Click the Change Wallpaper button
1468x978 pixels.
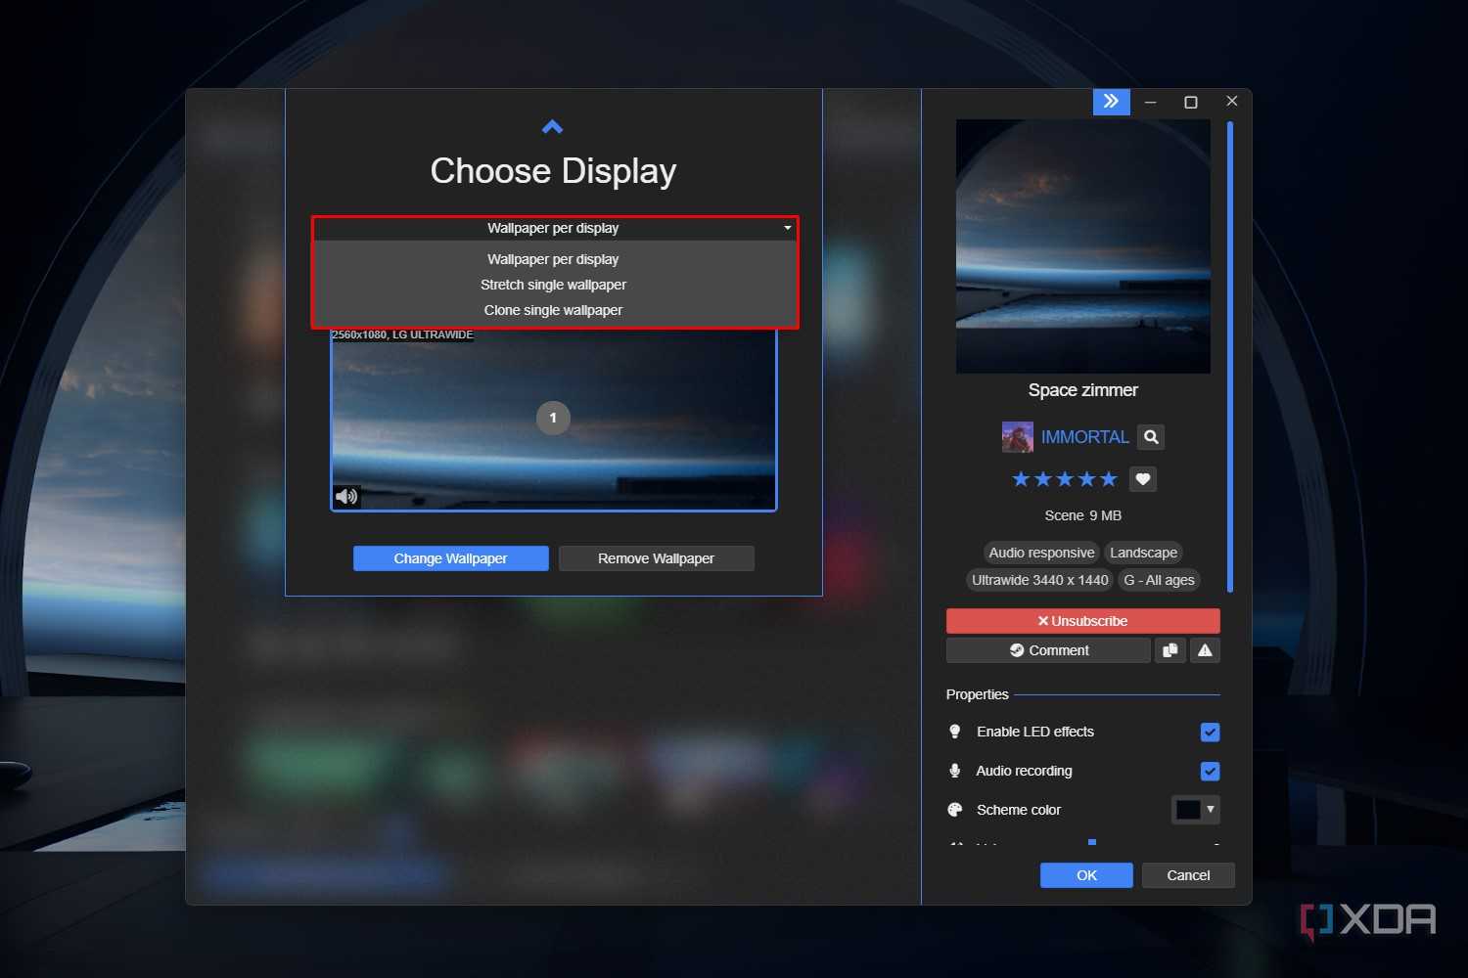tap(451, 558)
